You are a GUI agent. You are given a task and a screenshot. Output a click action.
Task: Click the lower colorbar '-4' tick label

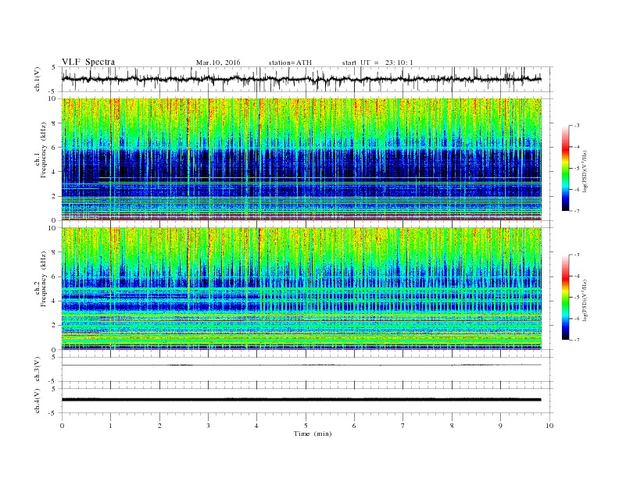(x=577, y=276)
